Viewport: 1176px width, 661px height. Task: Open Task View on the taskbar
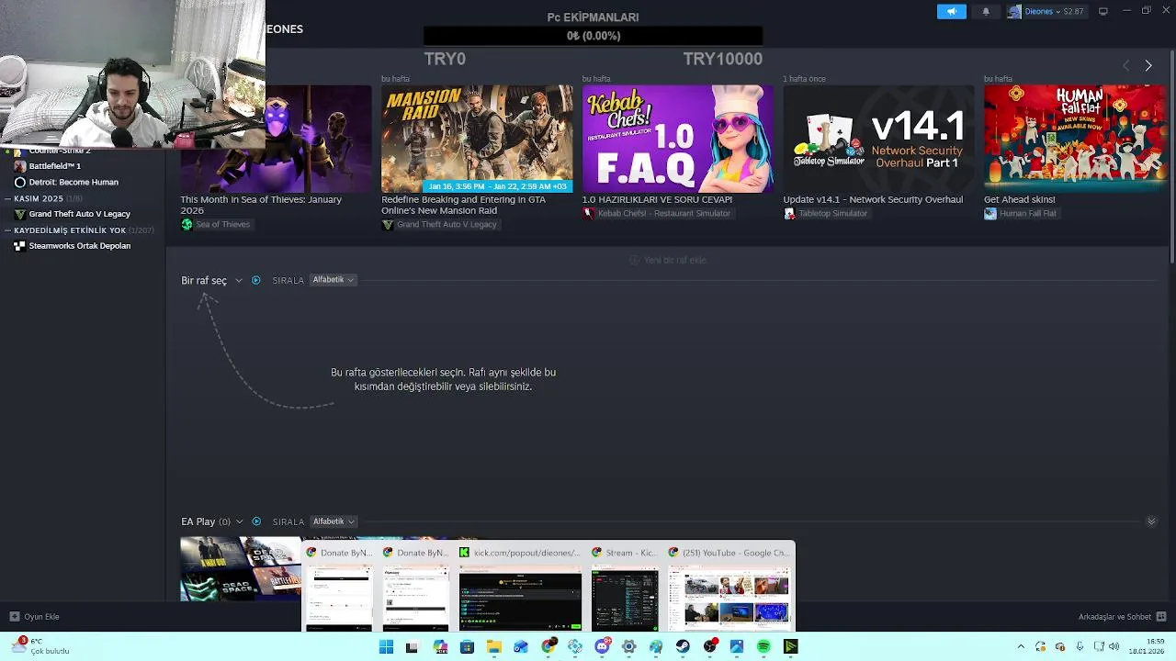point(412,647)
